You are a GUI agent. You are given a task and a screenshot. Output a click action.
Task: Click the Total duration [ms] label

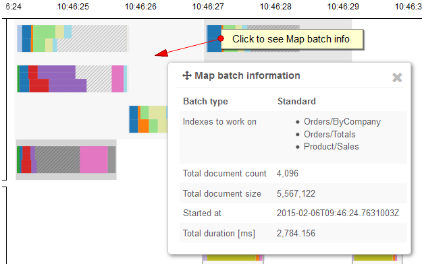(x=219, y=234)
